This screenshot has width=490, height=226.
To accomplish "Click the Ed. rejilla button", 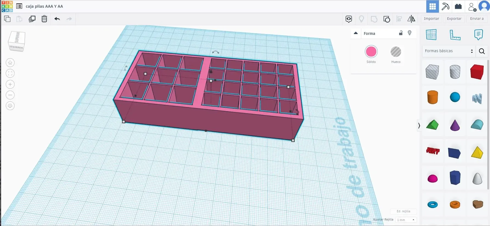I will [403, 211].
